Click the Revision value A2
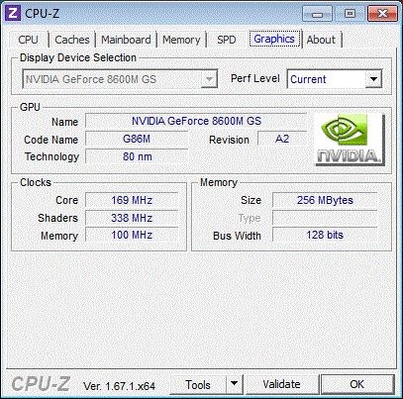This screenshot has height=399, width=403. click(x=282, y=139)
